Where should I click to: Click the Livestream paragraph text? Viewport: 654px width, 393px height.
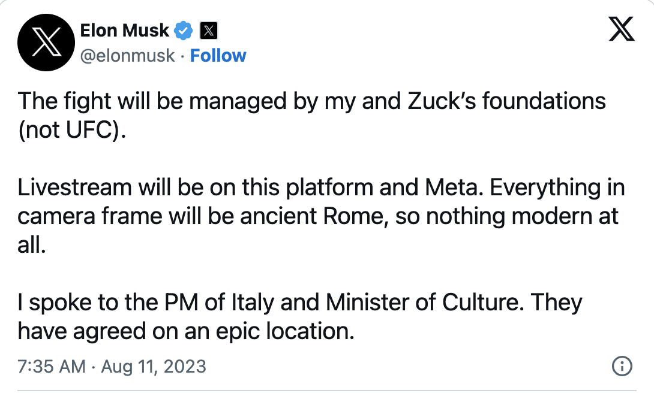(x=321, y=216)
